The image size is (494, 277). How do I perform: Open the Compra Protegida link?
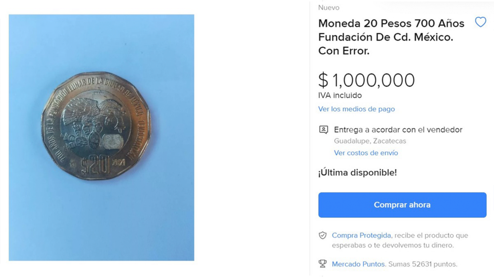(361, 235)
